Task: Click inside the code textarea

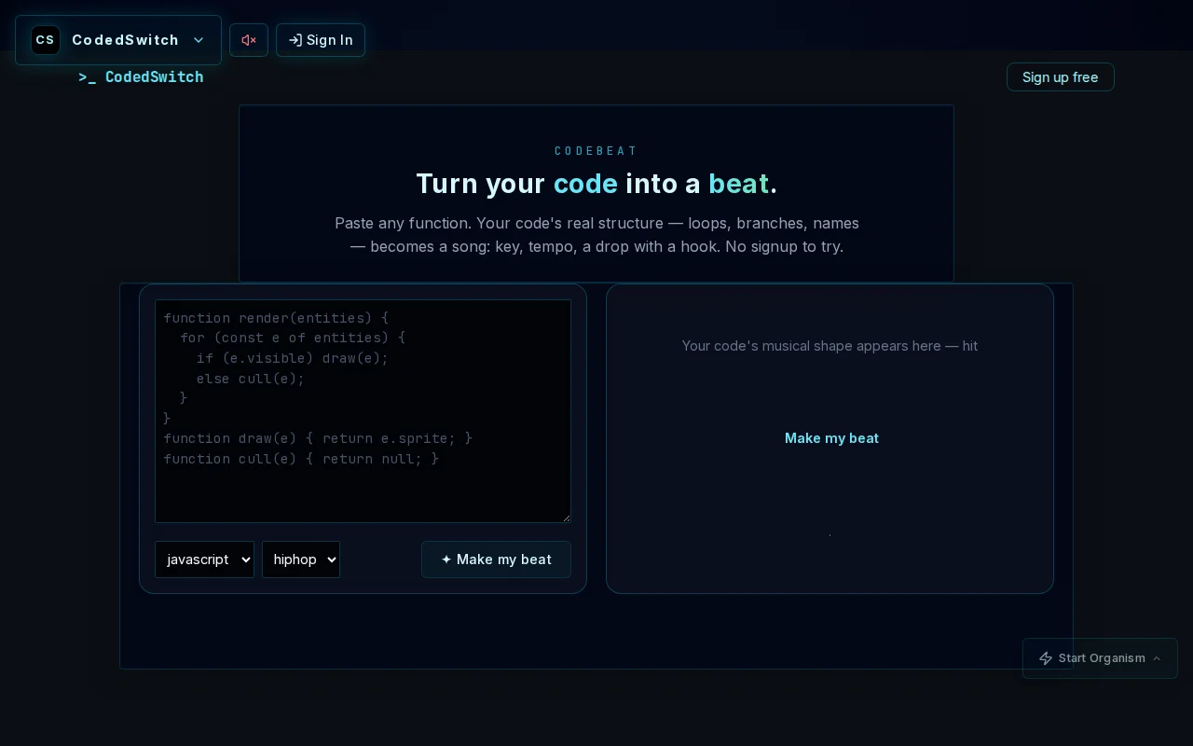Action: pyautogui.click(x=363, y=411)
